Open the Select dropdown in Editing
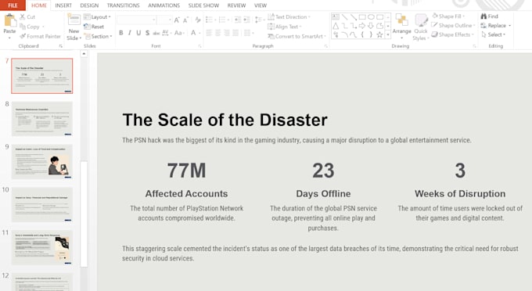 494,34
